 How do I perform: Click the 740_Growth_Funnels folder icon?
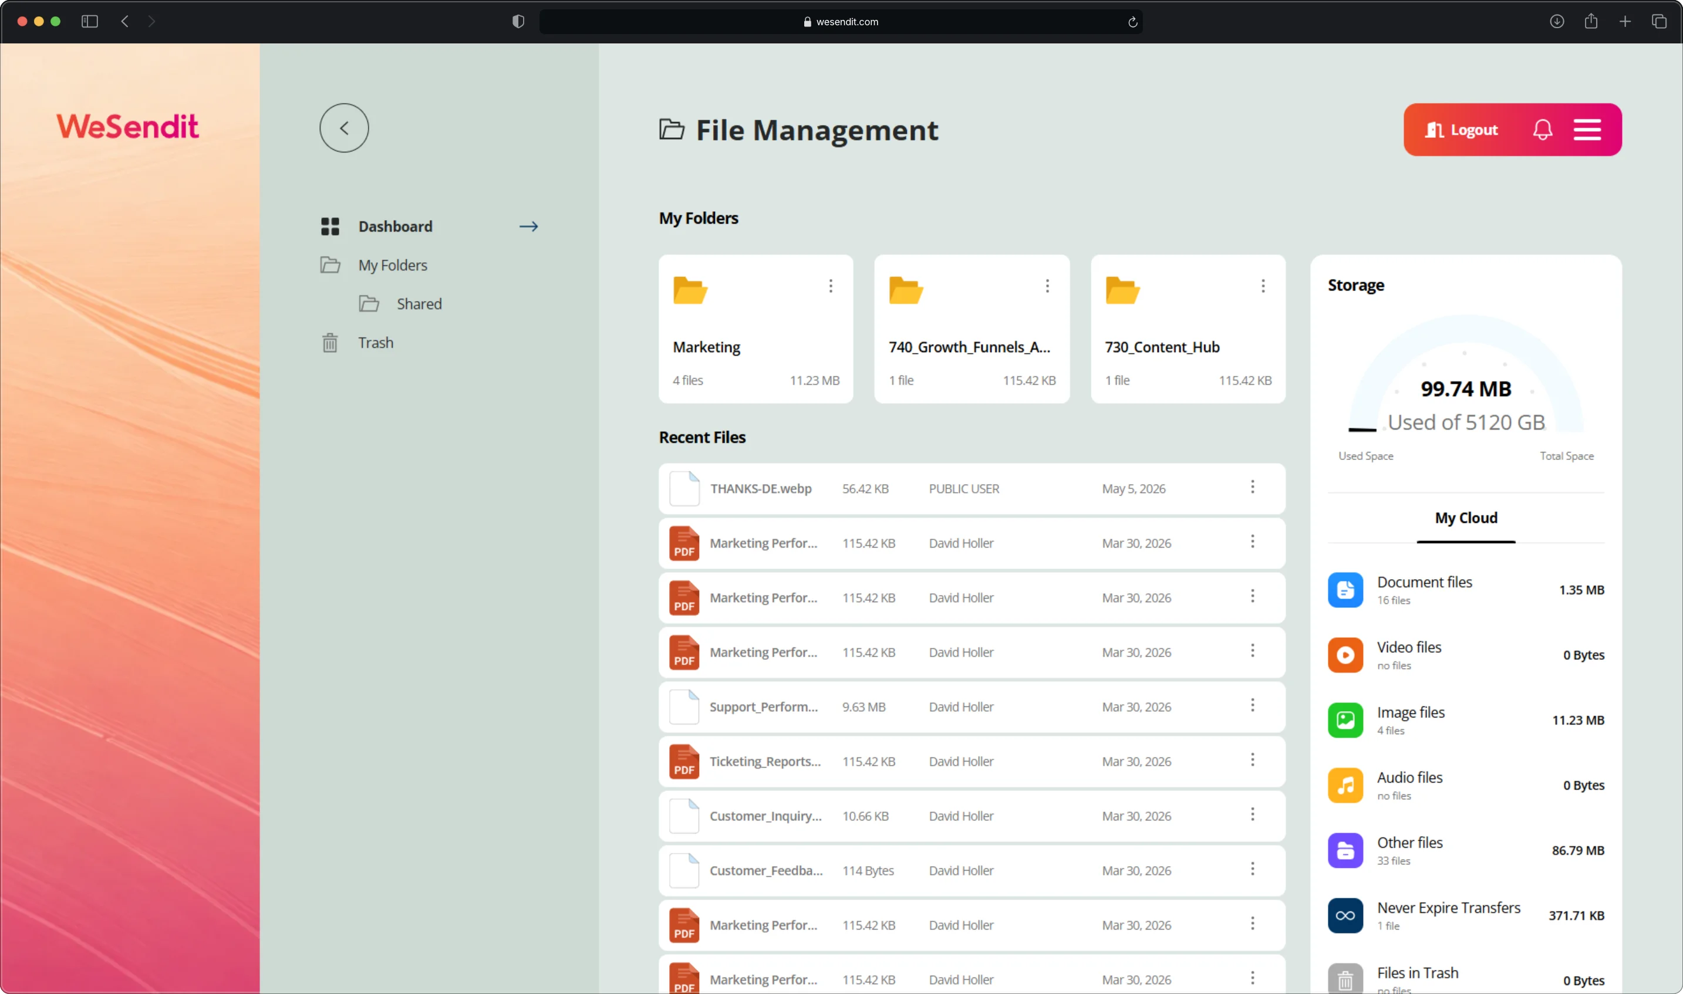tap(906, 290)
